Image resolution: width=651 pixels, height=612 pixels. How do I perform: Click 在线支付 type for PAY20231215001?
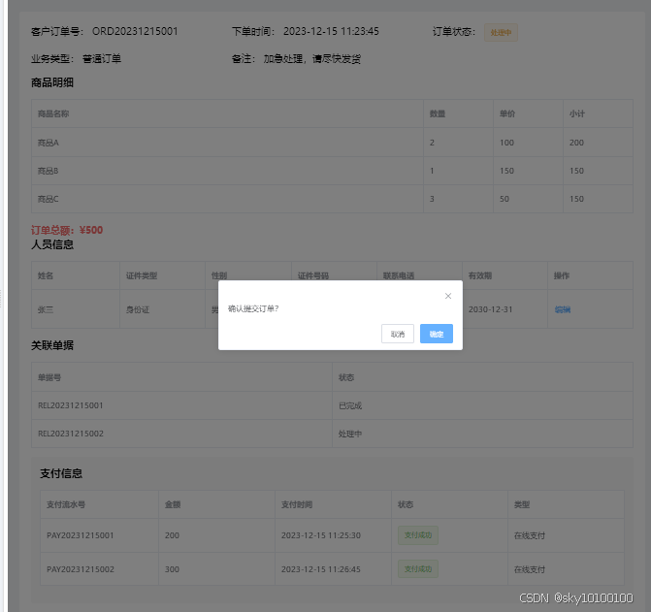530,535
